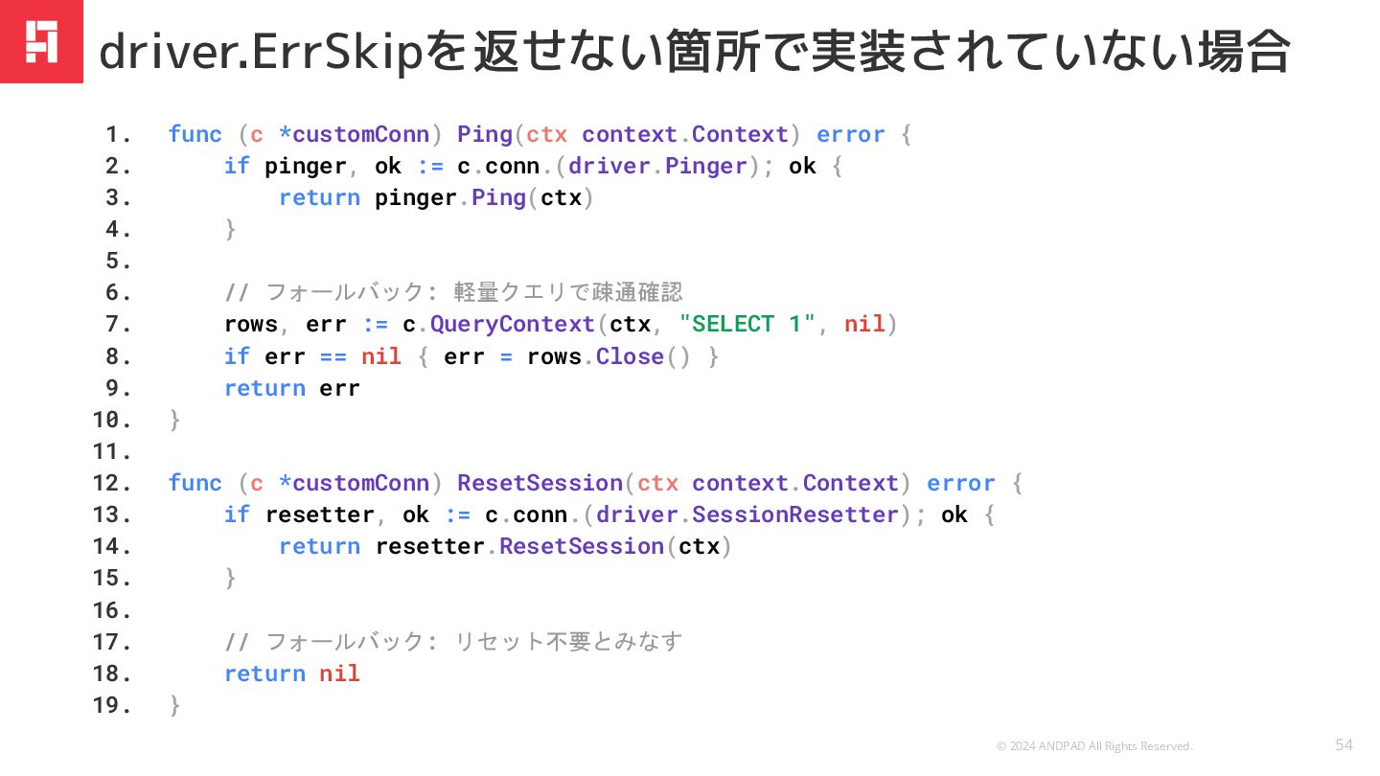Screen dimensions: 1380x776
Task: Click the line "return pinger.Ping(ctx)"
Action: coord(437,197)
